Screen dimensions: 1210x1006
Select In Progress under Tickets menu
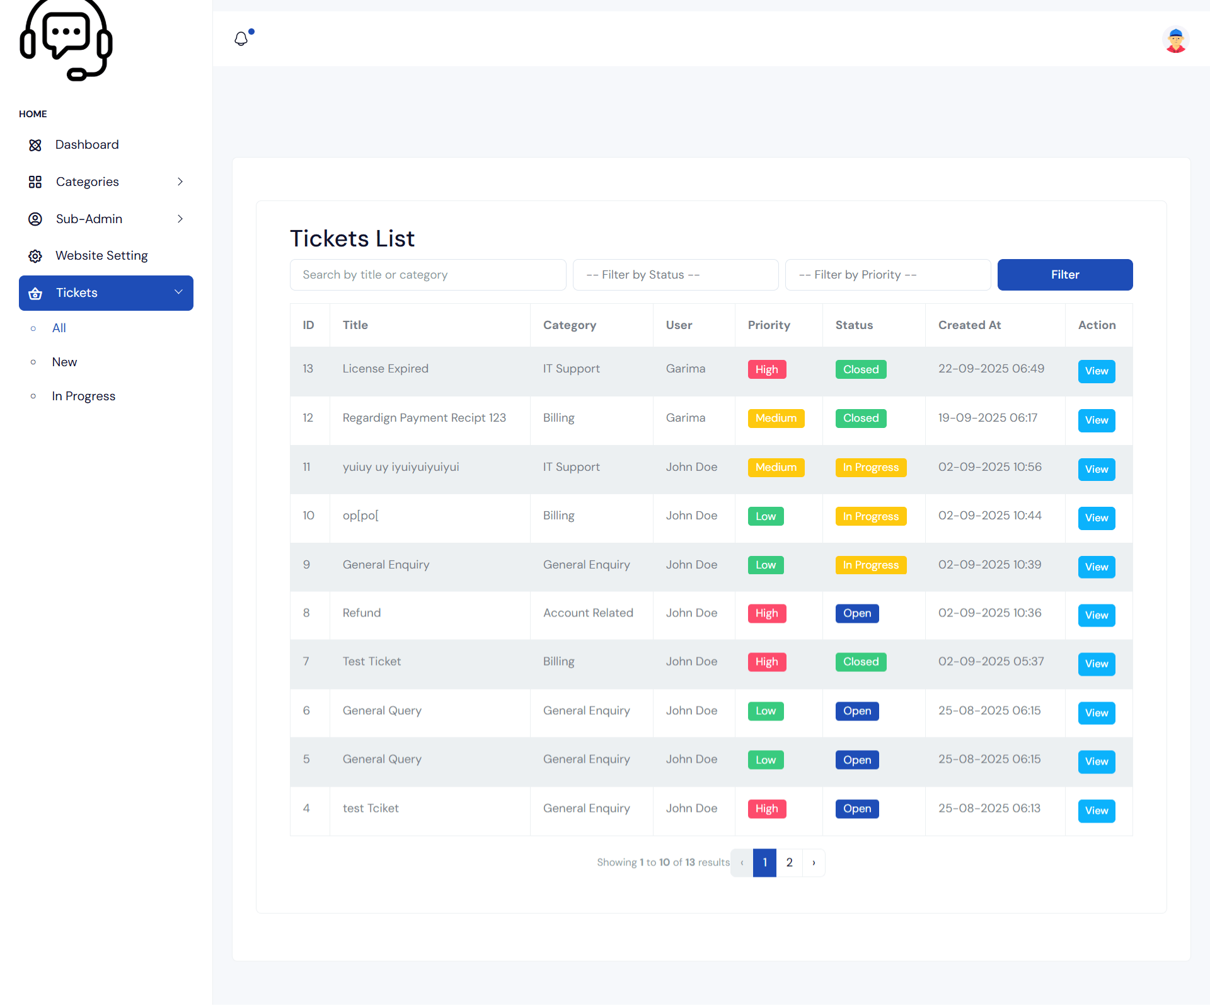click(83, 396)
